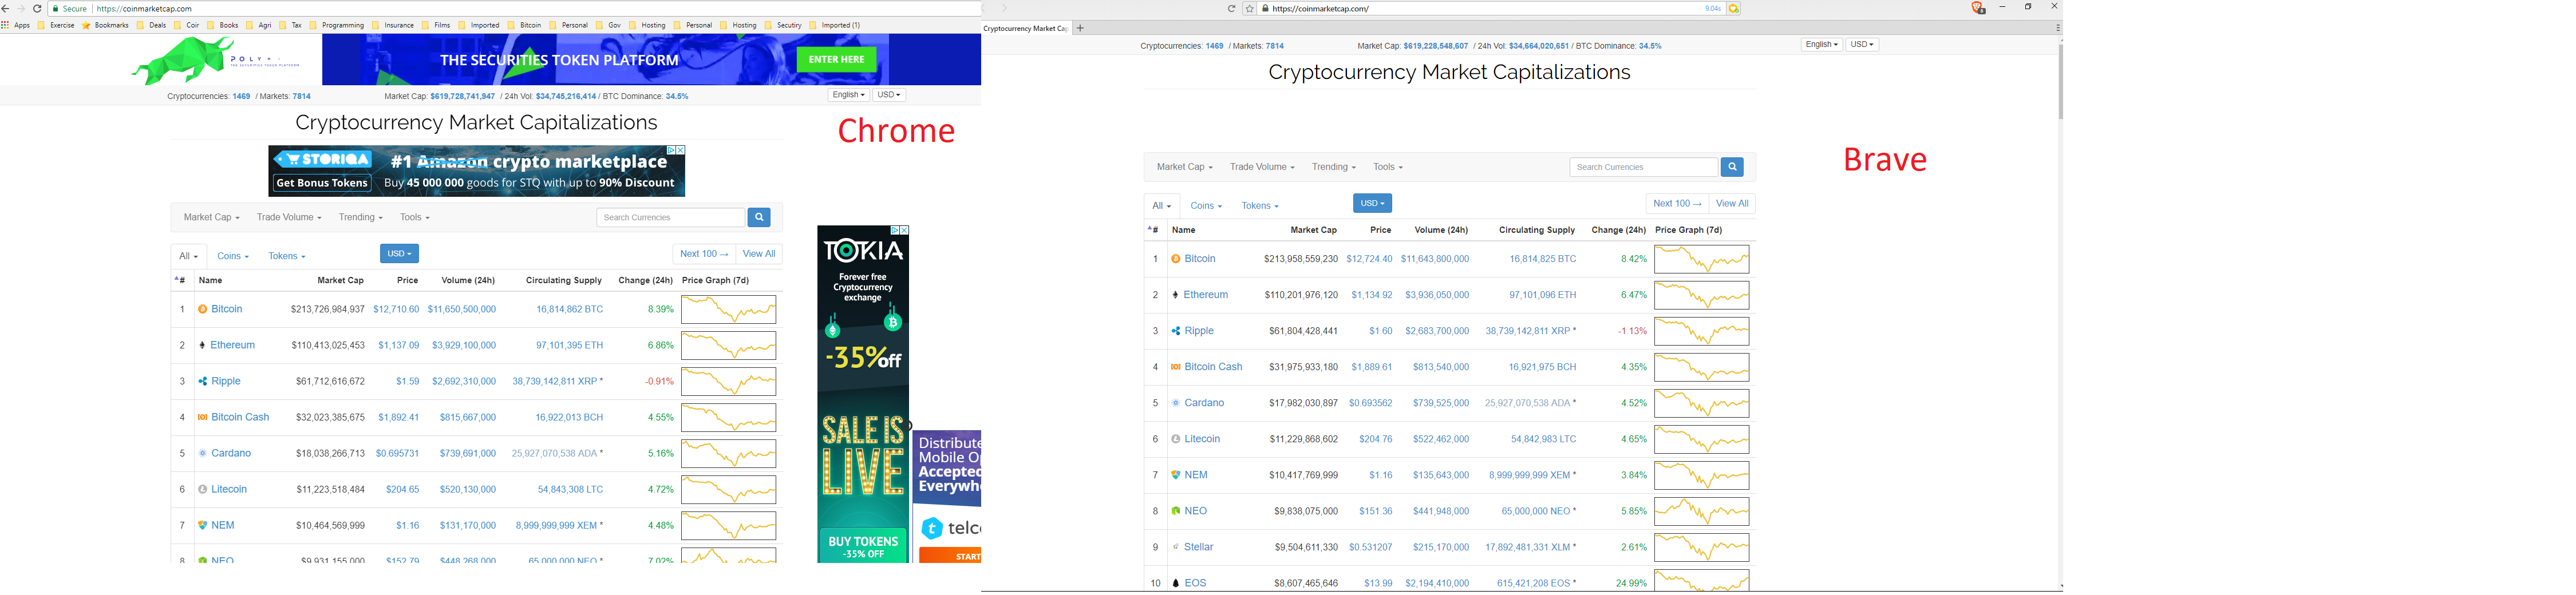Go to Next 100 in Brave
Image resolution: width=2576 pixels, height=595 pixels.
pyautogui.click(x=1677, y=204)
